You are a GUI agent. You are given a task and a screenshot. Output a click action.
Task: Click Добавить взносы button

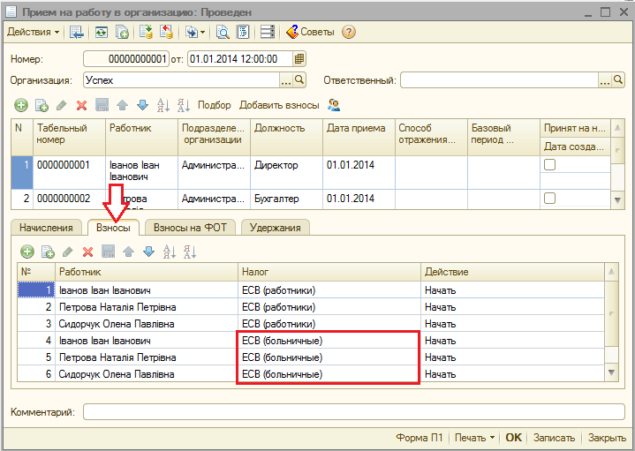279,105
